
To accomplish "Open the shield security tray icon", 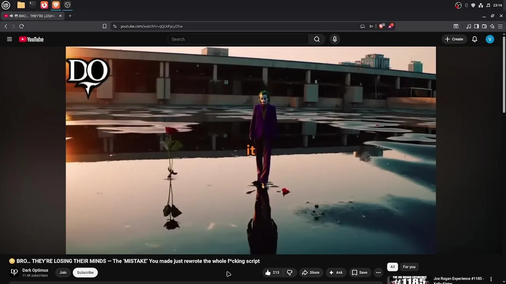I will click(x=473, y=5).
